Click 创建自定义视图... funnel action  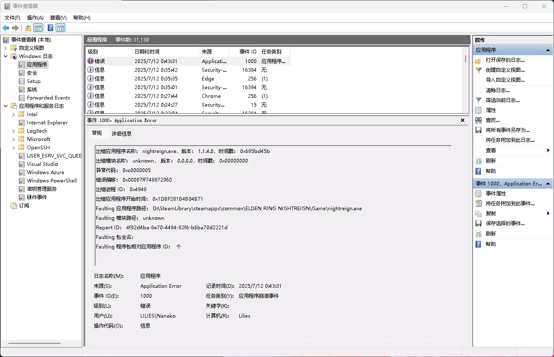pyautogui.click(x=505, y=70)
